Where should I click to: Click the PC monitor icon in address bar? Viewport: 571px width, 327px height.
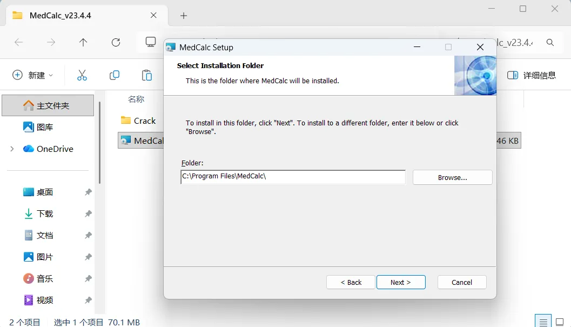click(150, 42)
